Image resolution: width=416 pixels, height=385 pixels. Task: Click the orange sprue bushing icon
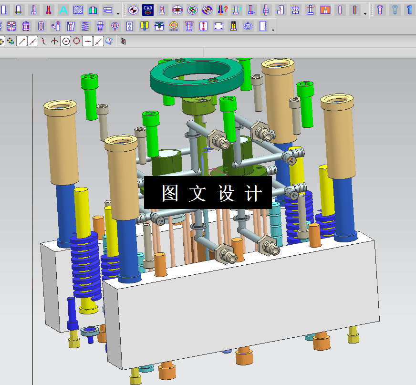[325, 10]
